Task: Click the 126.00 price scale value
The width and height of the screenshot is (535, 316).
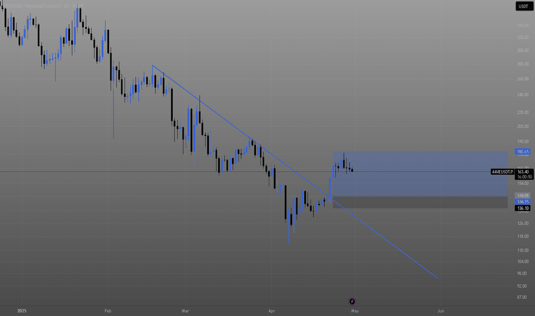Action: (523, 223)
